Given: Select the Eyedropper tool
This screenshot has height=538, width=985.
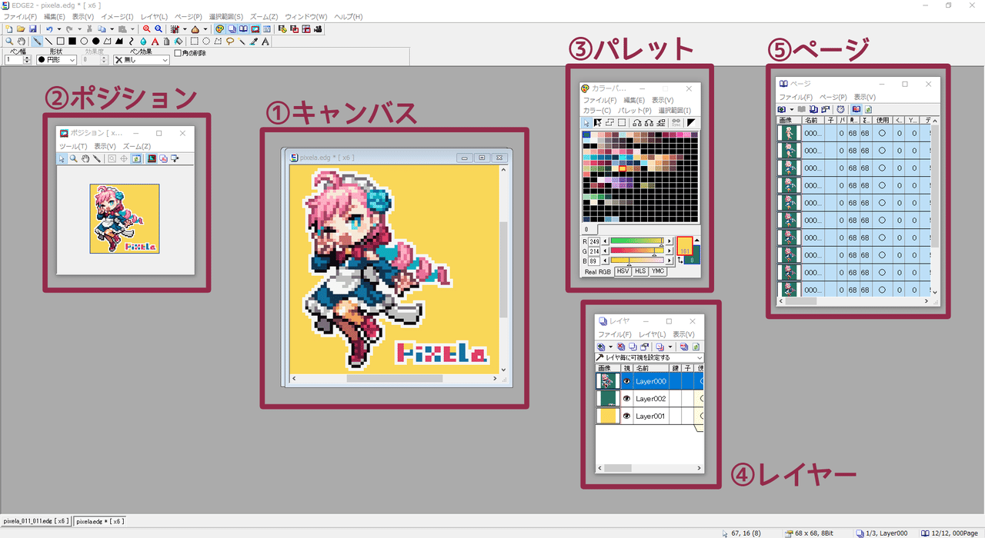Looking at the screenshot, I should [253, 42].
